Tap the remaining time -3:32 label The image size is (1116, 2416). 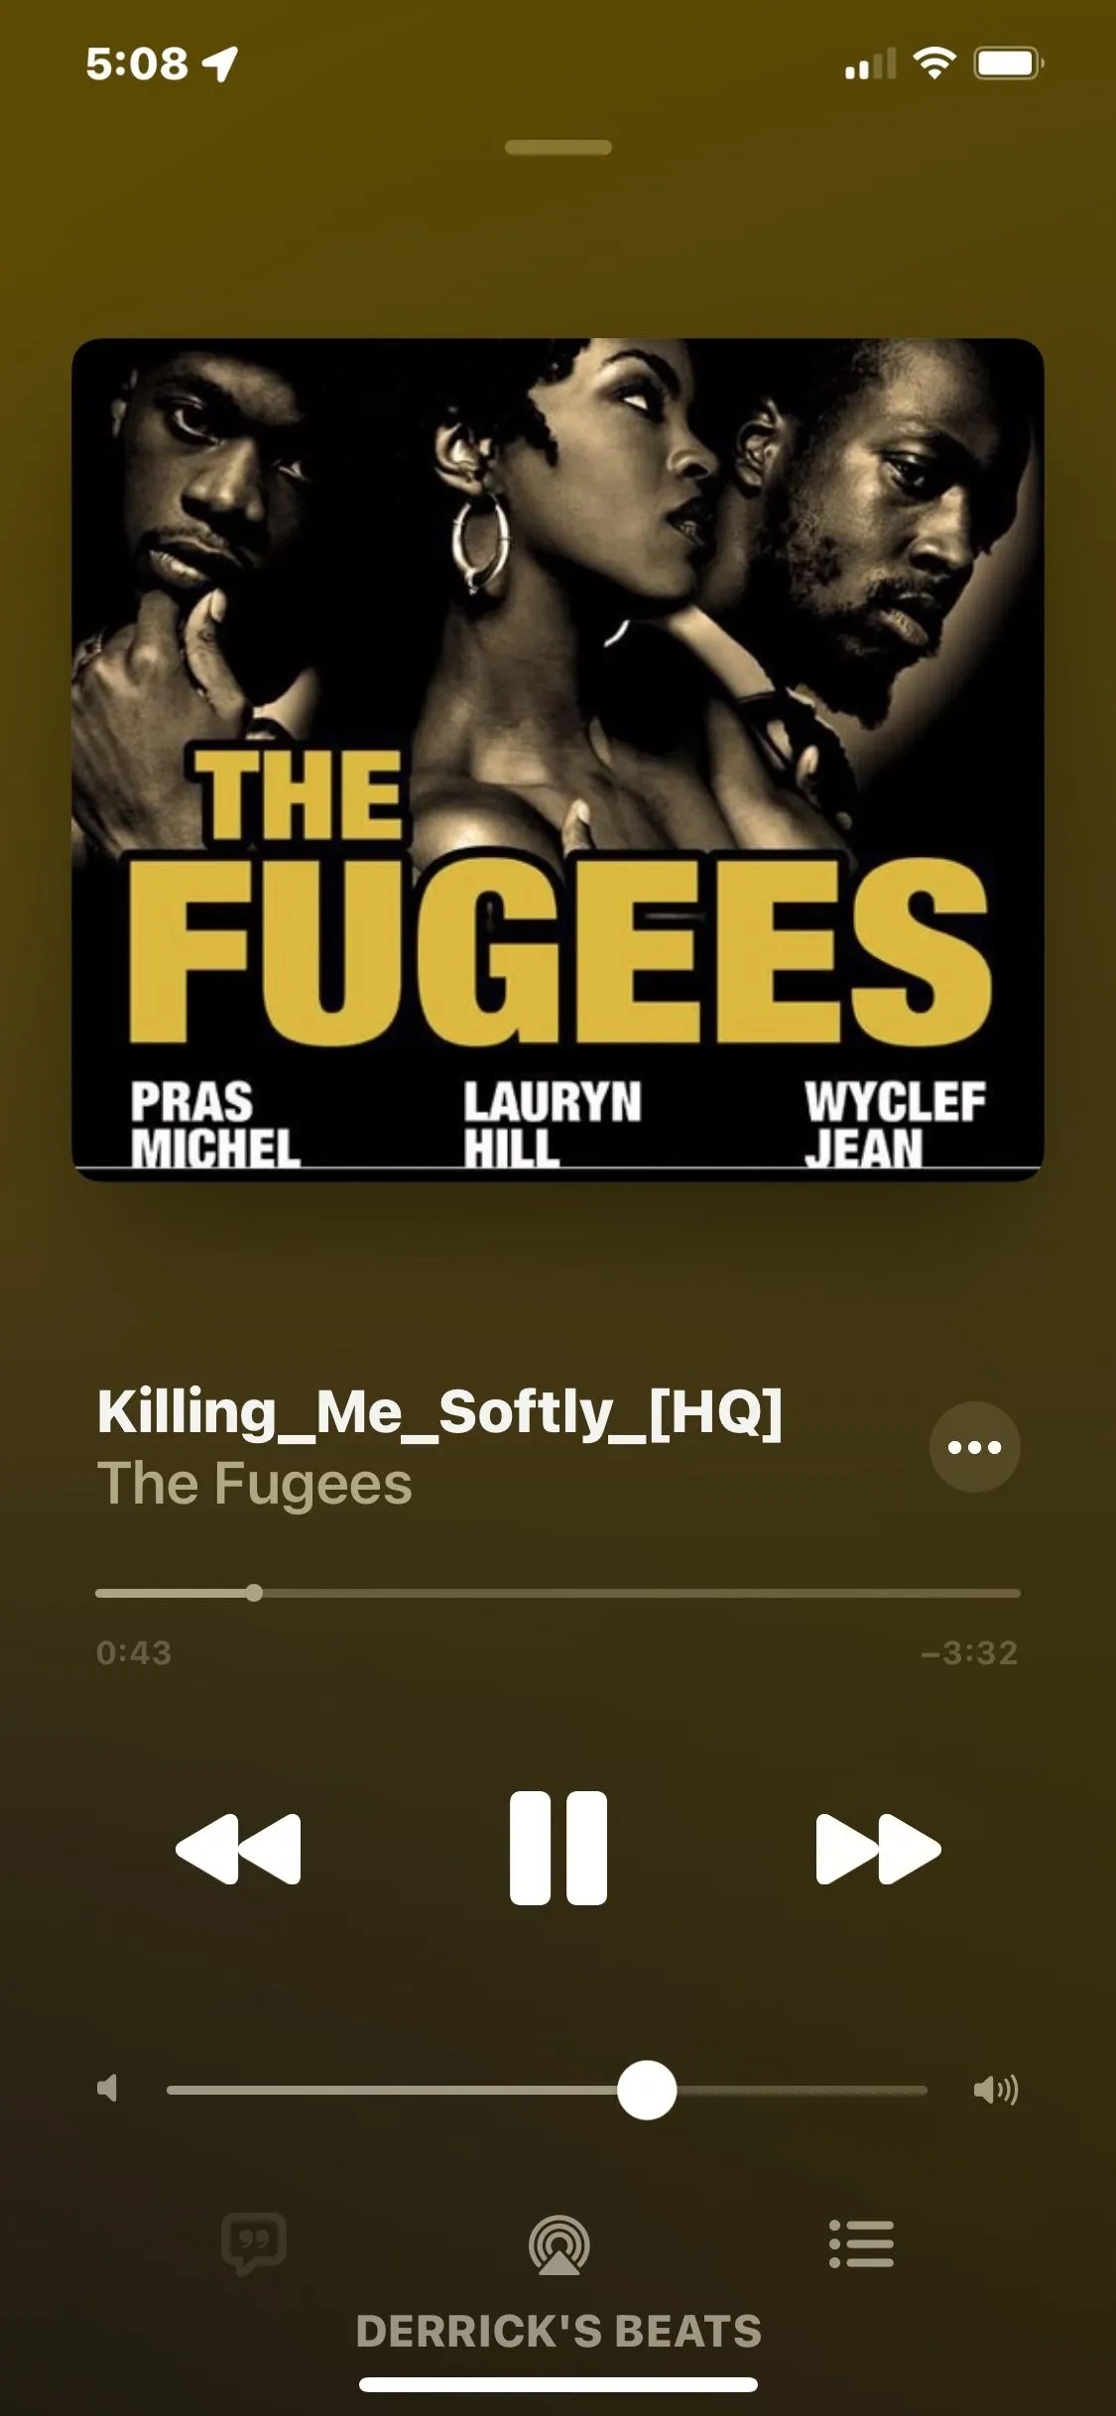[x=969, y=1652]
